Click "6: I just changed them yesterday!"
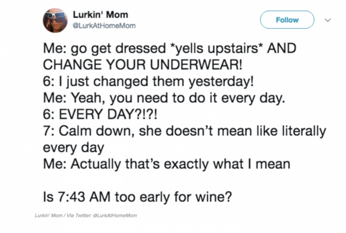346x233 pixels. (148, 82)
